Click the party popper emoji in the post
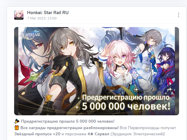 [17, 121]
